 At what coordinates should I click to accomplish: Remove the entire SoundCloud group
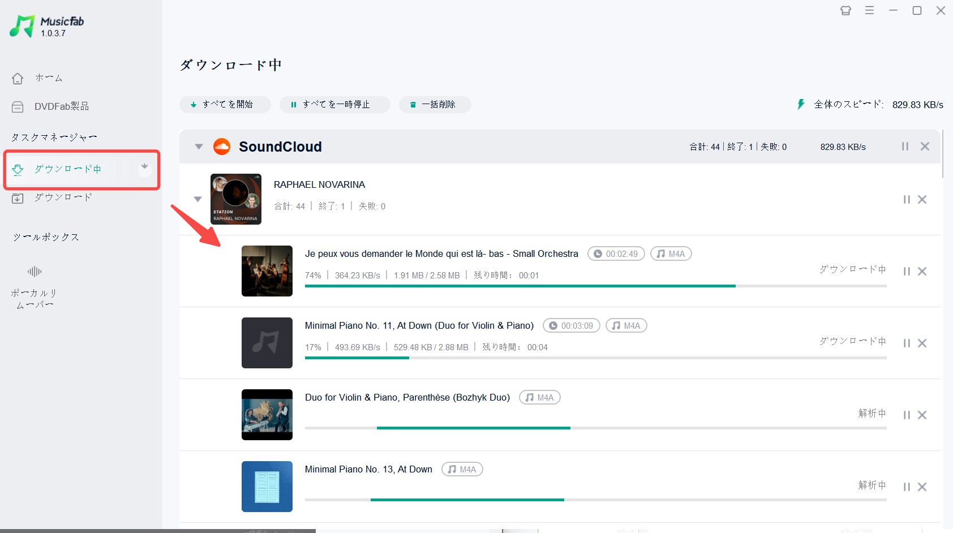[x=925, y=147]
